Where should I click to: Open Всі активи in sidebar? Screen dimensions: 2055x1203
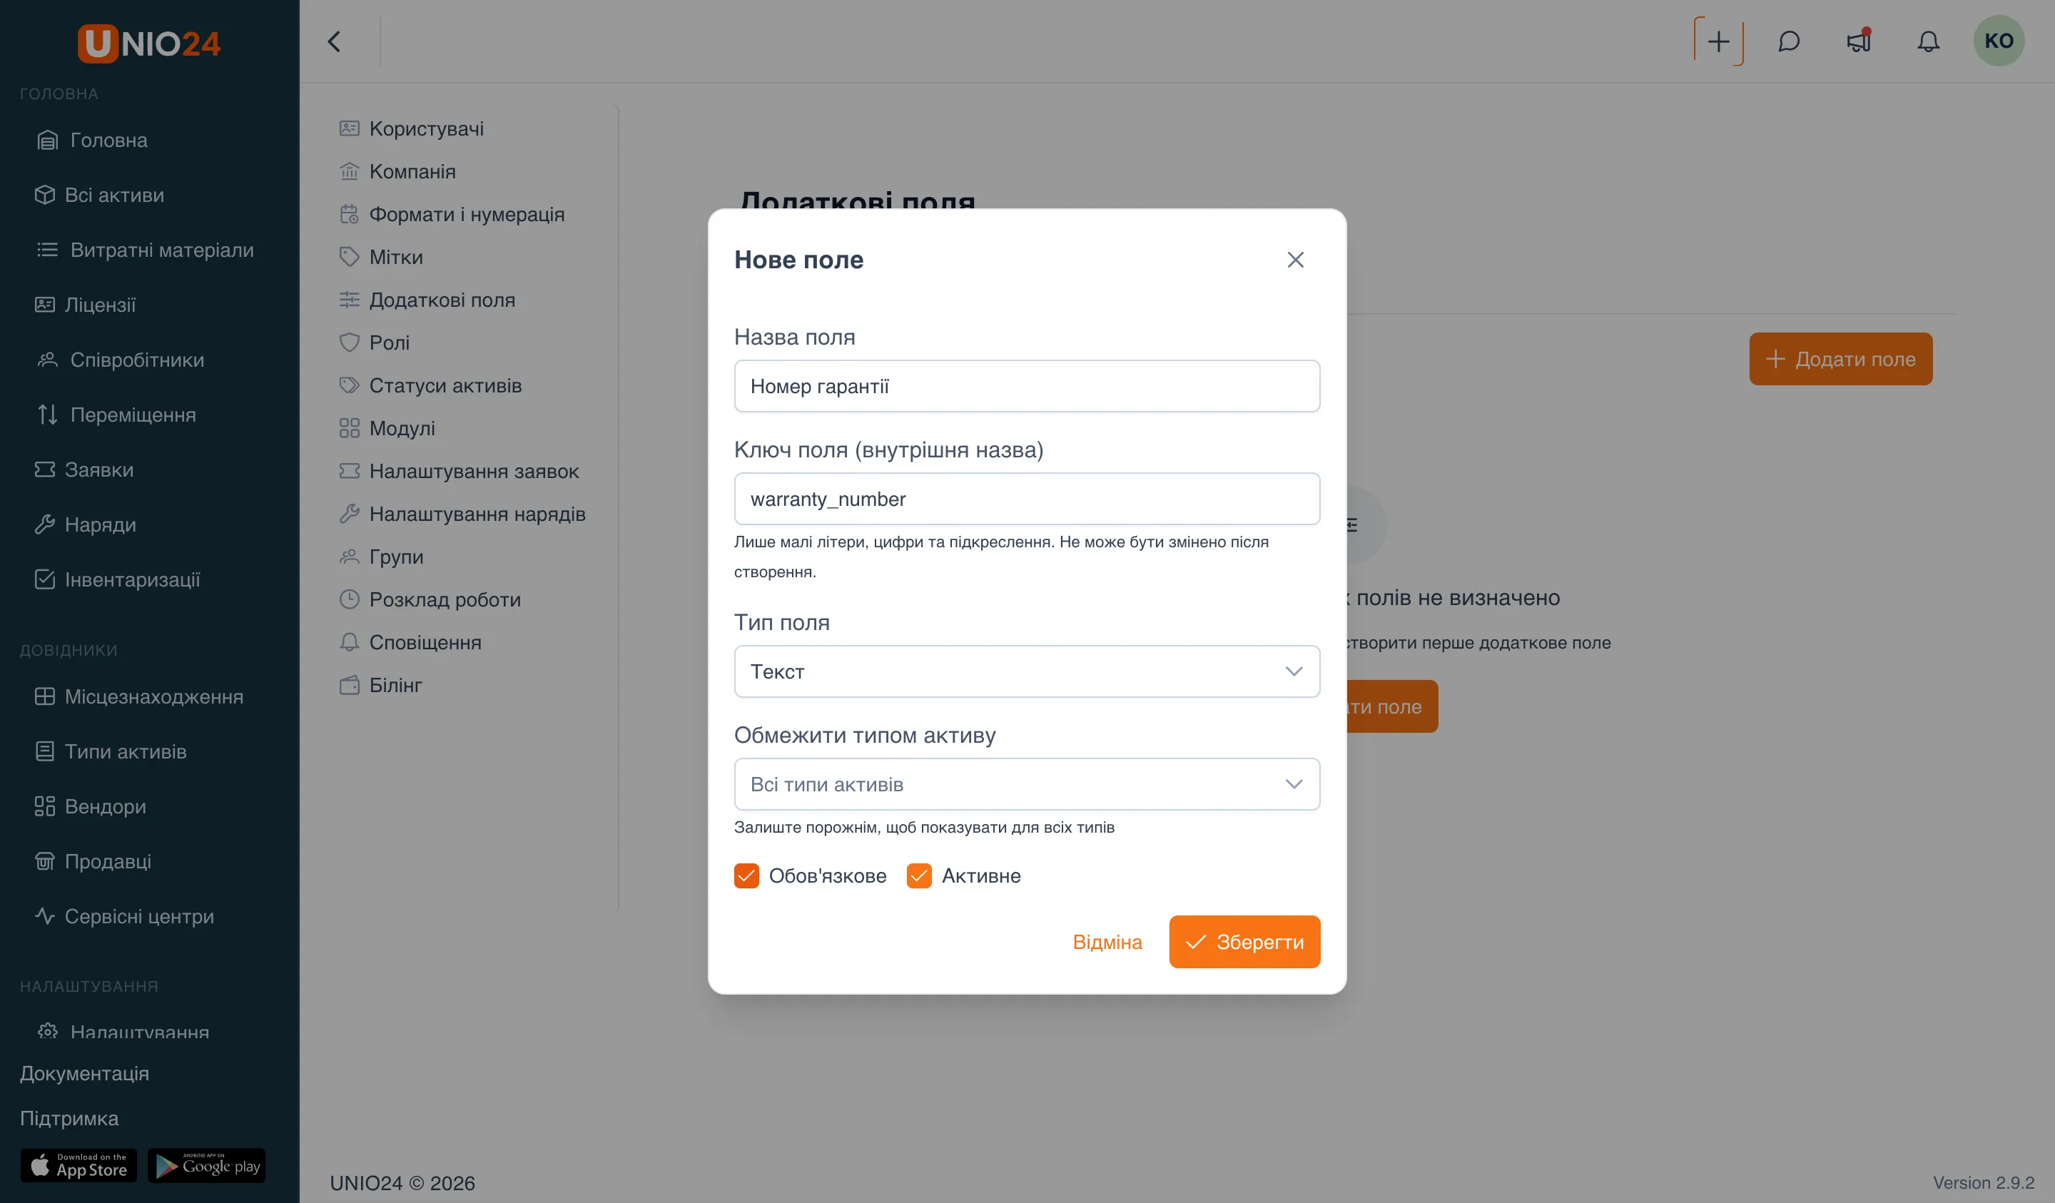pos(114,195)
